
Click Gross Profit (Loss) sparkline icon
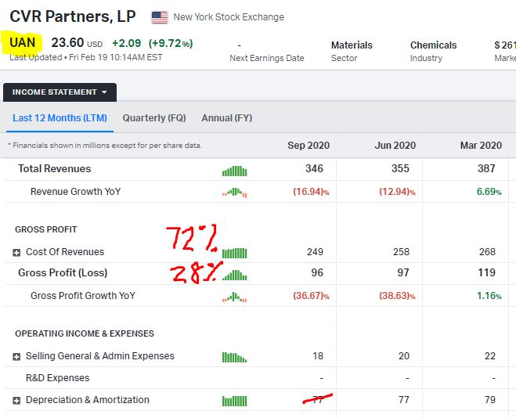tap(234, 274)
